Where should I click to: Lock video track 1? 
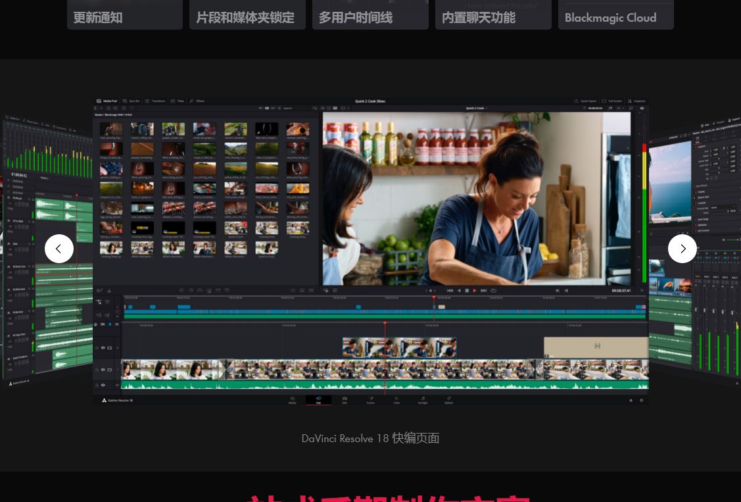97,370
